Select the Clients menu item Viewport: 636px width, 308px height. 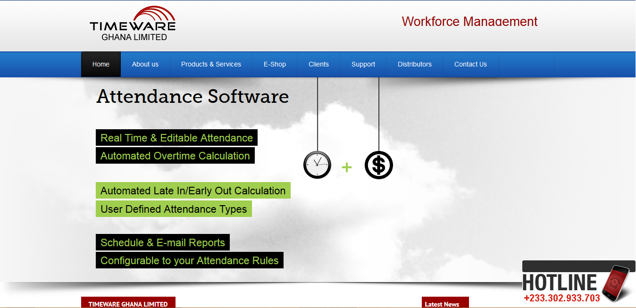pyautogui.click(x=318, y=64)
